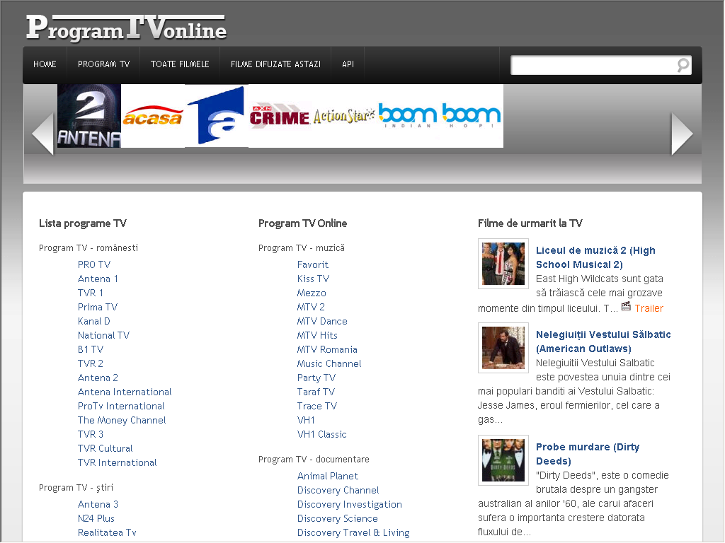Open TVR Cultural link

point(105,449)
